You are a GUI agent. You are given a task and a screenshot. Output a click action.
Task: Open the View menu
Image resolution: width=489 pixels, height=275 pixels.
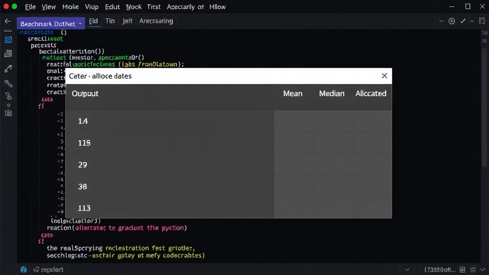[x=49, y=7]
